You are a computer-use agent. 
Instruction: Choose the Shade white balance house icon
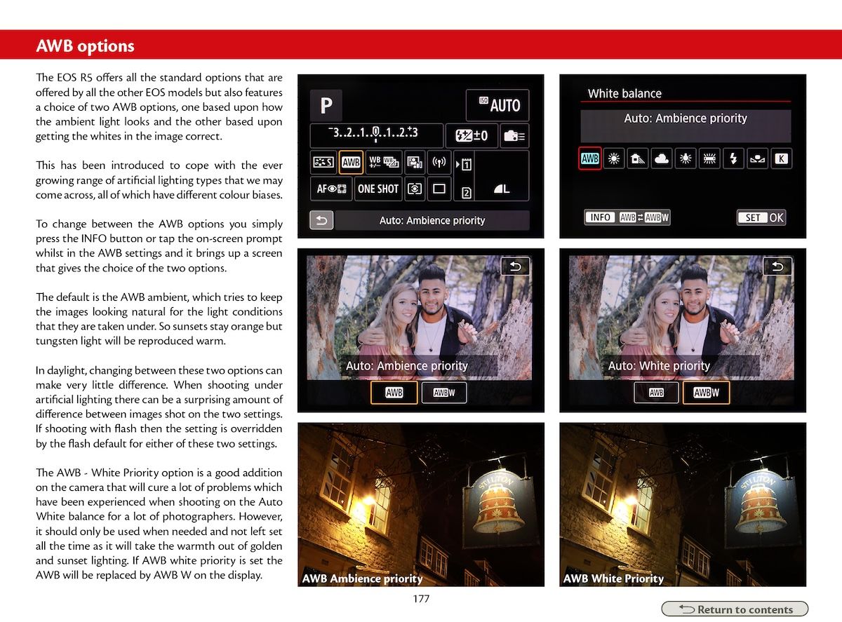click(638, 158)
